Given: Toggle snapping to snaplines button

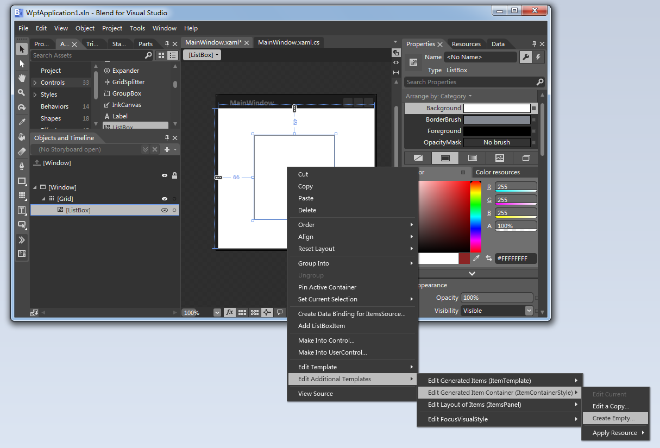Looking at the screenshot, I should pos(267,312).
